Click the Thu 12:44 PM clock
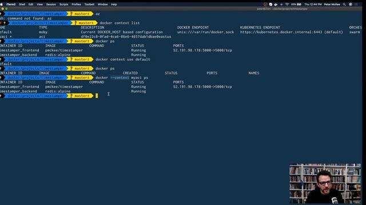The width and height of the screenshot is (366, 205). (313, 4)
